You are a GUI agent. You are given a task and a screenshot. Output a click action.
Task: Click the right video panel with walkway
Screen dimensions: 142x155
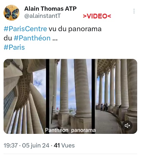pos(116,96)
